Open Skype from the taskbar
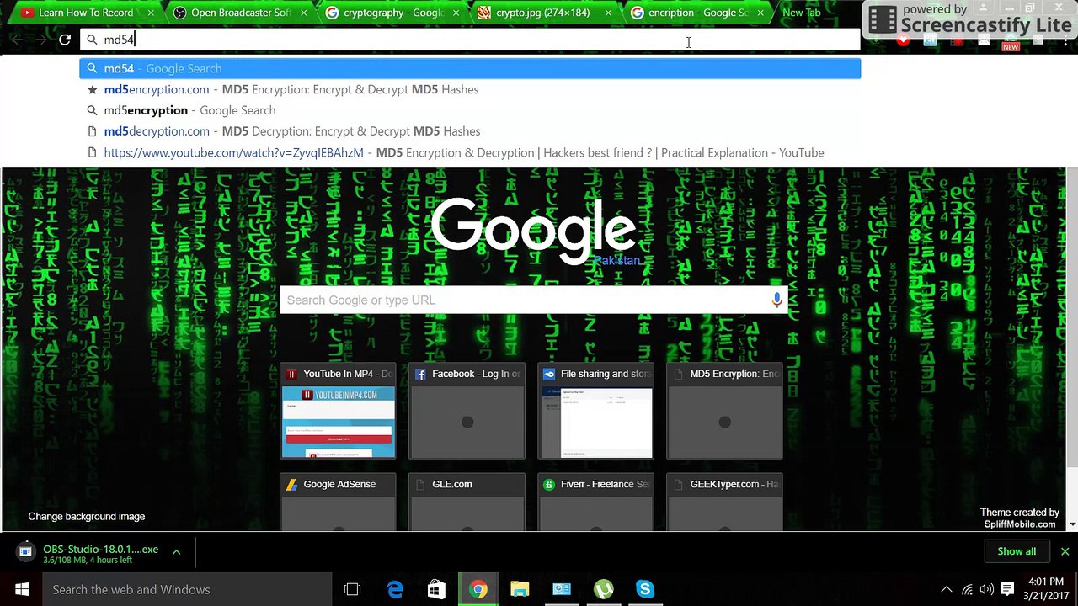The width and height of the screenshot is (1078, 606). pos(645,589)
